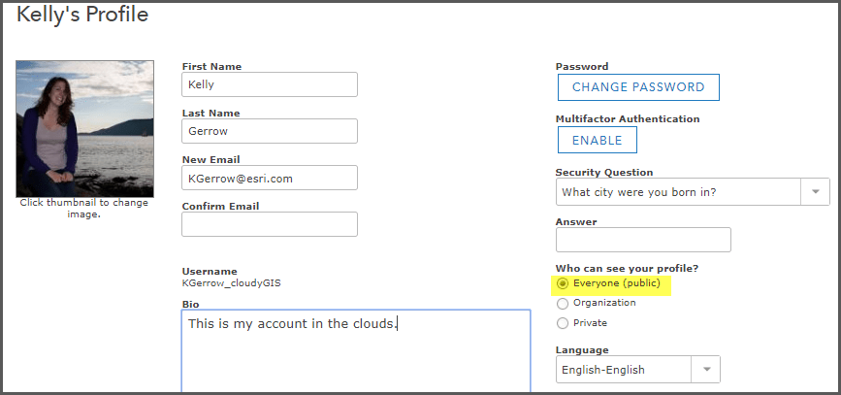Select Organization profile visibility
The image size is (841, 395).
tap(562, 303)
